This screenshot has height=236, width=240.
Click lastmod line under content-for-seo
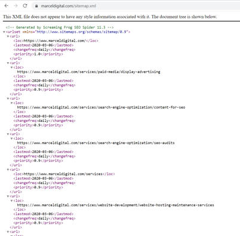[44, 116]
